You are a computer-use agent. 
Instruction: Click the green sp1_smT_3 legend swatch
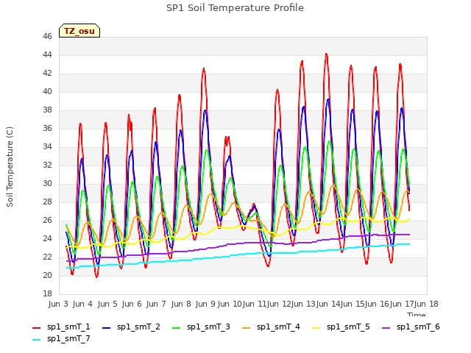click(x=177, y=328)
